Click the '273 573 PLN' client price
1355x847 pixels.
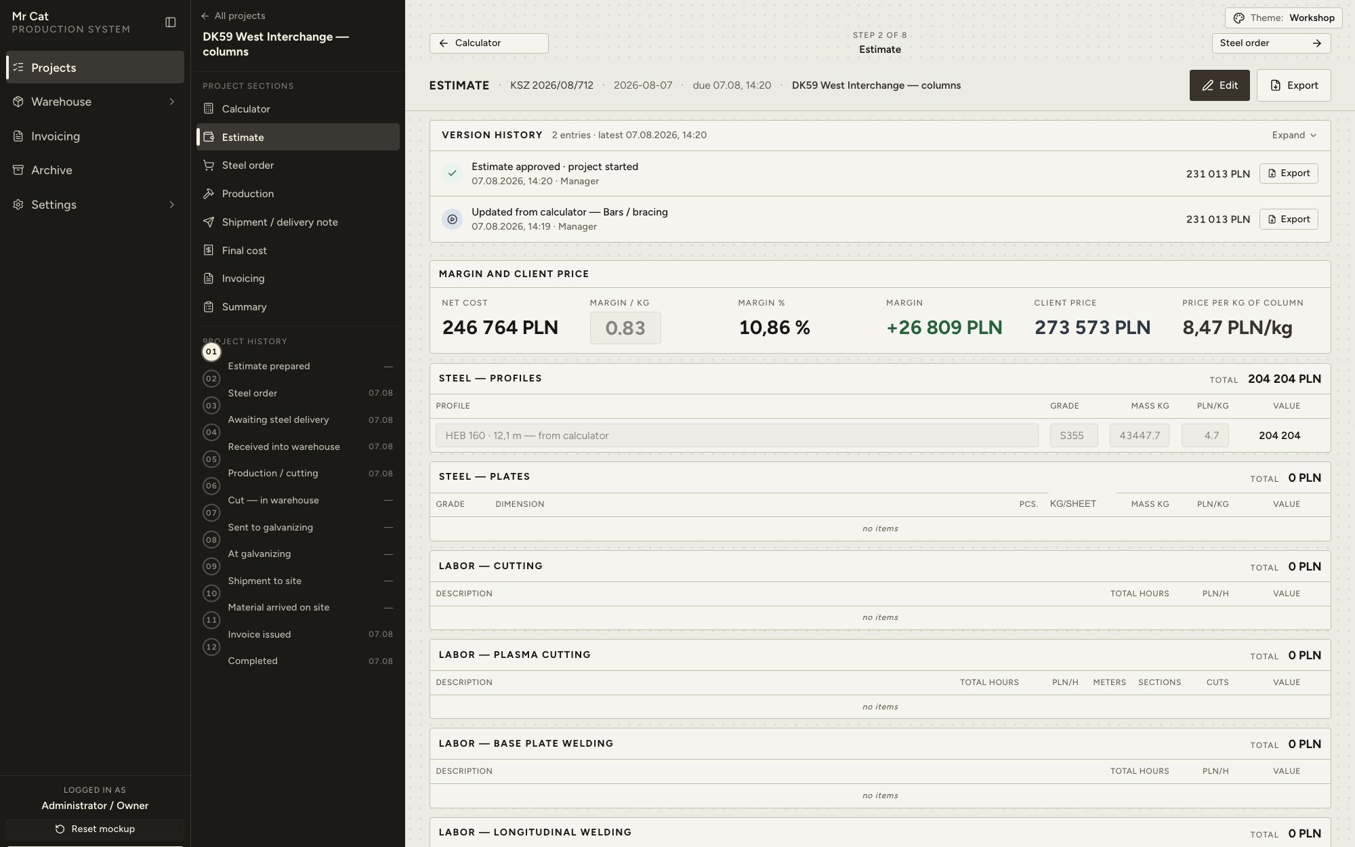pyautogui.click(x=1092, y=327)
